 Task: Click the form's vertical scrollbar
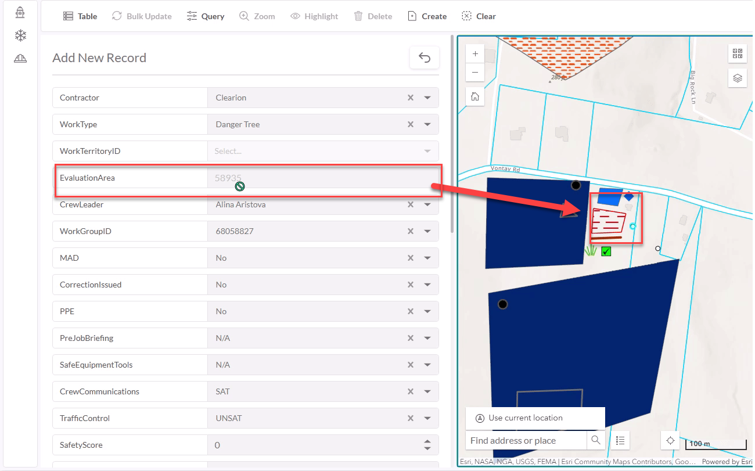452,134
